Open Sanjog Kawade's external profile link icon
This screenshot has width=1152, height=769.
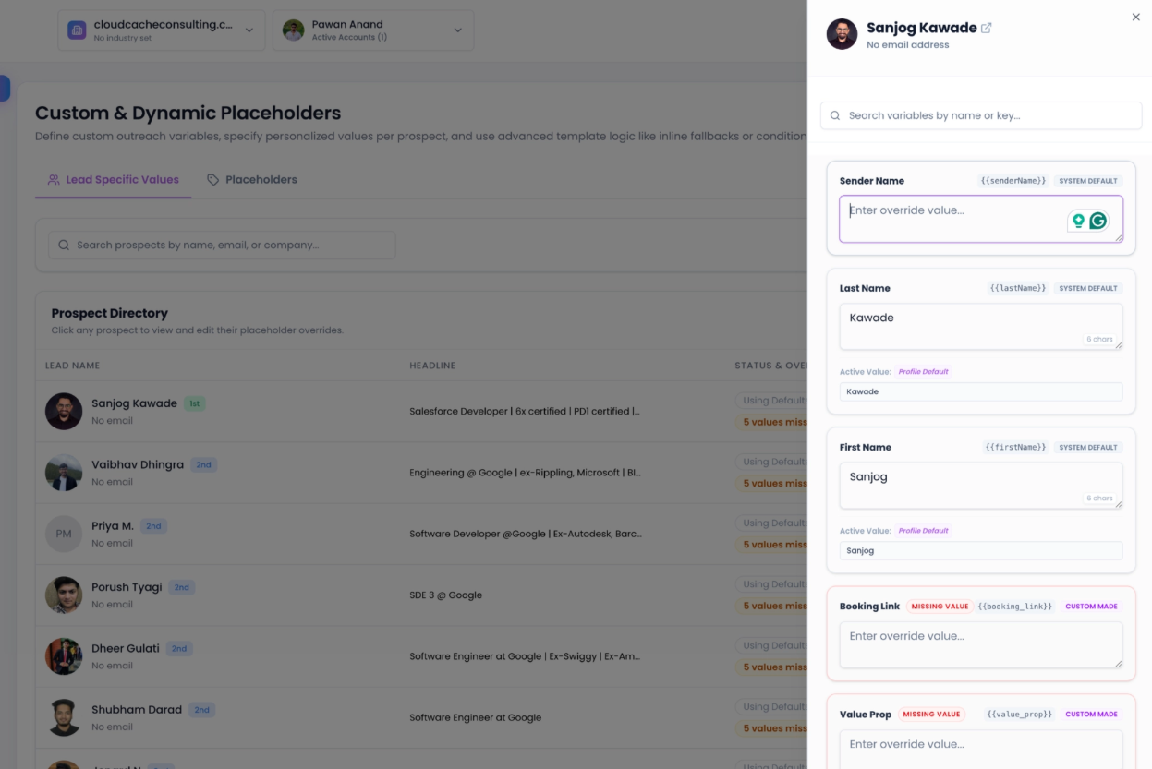click(986, 28)
